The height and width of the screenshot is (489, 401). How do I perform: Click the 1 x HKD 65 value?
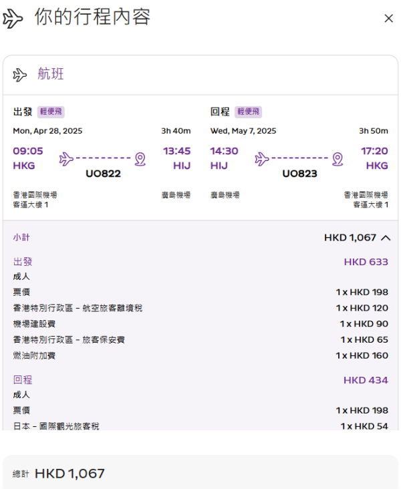364,340
